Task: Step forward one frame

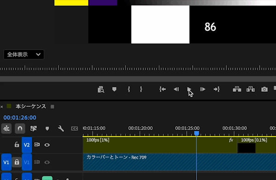Action: click(203, 89)
